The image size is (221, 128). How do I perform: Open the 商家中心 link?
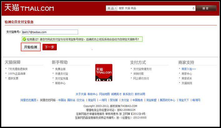point(187,74)
